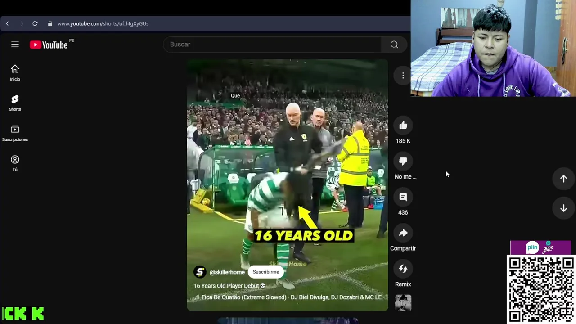576x324 pixels.
Task: Open the Fica De Quatão sound link
Action: [288, 297]
